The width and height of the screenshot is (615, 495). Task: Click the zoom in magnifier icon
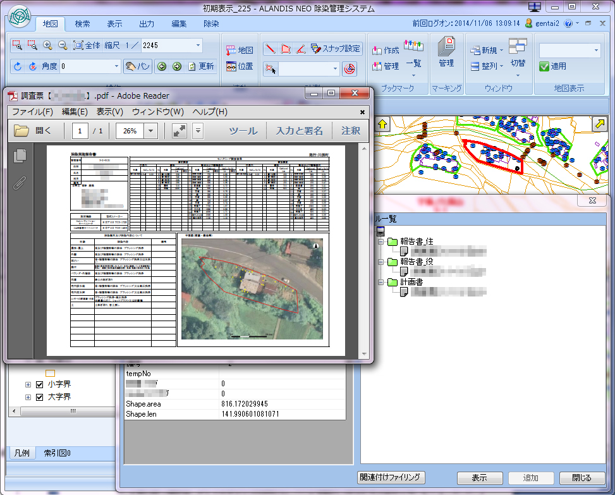pos(47,46)
